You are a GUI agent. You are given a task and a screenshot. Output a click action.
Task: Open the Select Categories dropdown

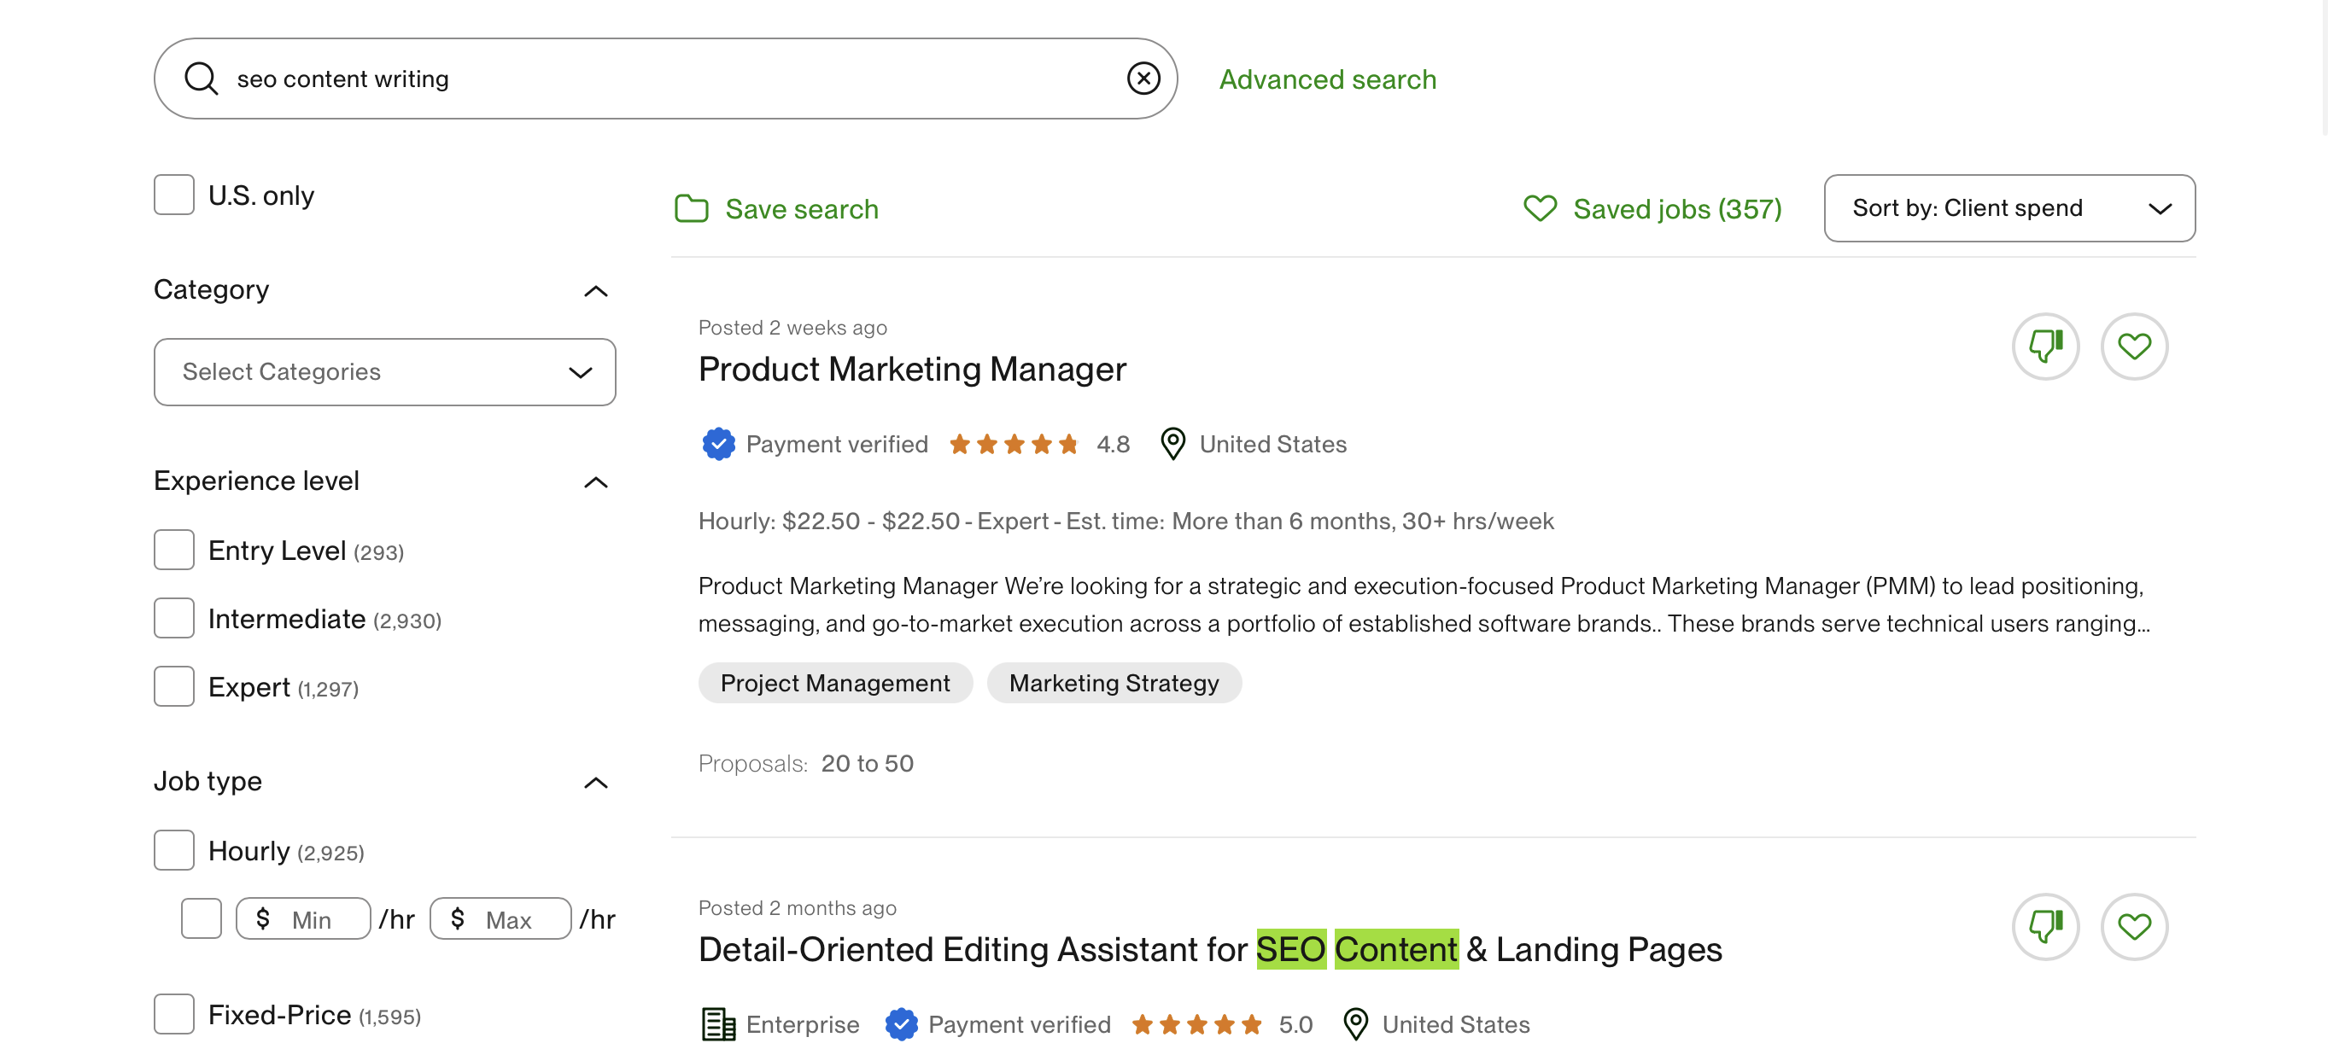click(385, 372)
